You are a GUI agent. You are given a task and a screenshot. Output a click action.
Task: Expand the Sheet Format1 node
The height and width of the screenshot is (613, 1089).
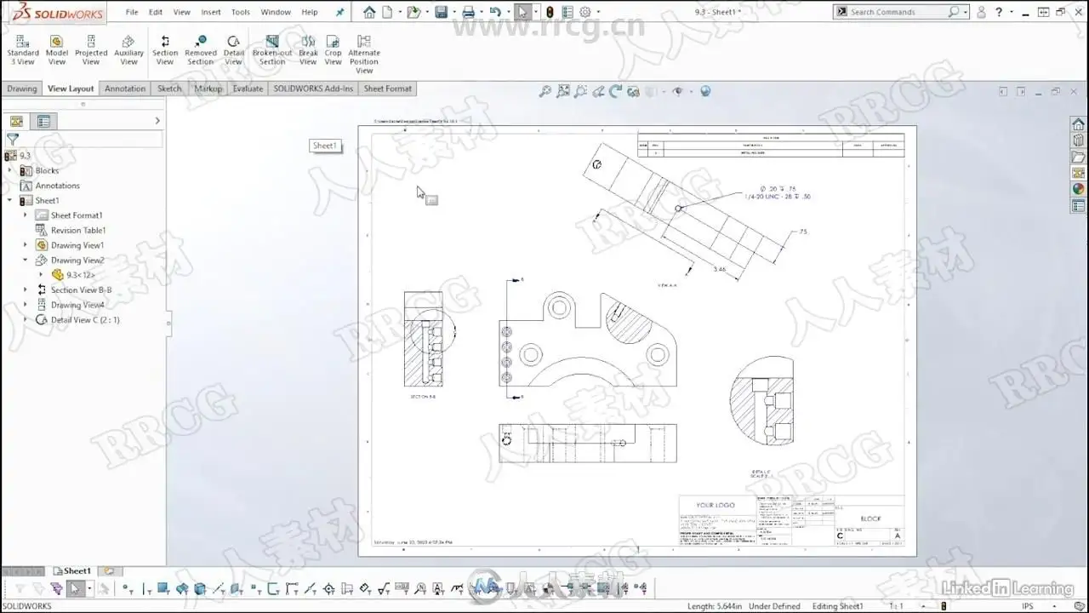pos(25,215)
